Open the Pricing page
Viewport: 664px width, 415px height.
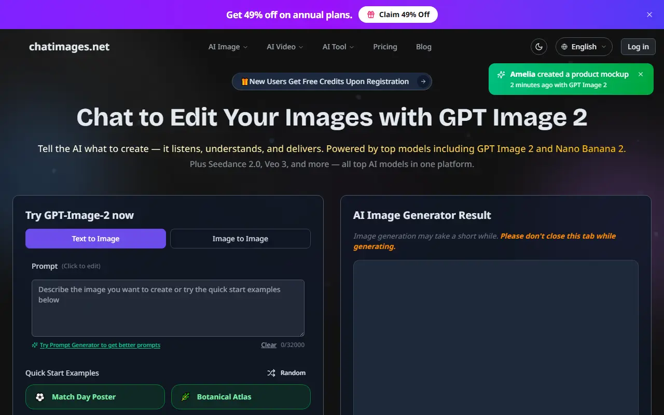(385, 47)
